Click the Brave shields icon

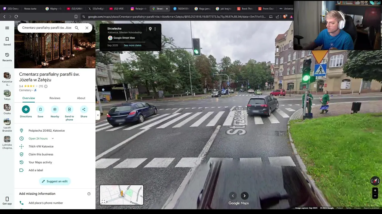284,17
